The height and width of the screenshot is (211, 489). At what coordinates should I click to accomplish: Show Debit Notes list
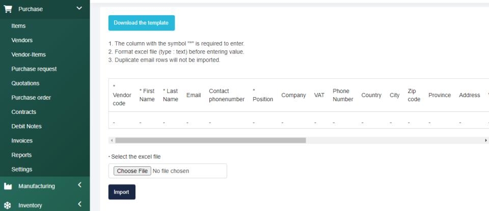[x=26, y=126]
